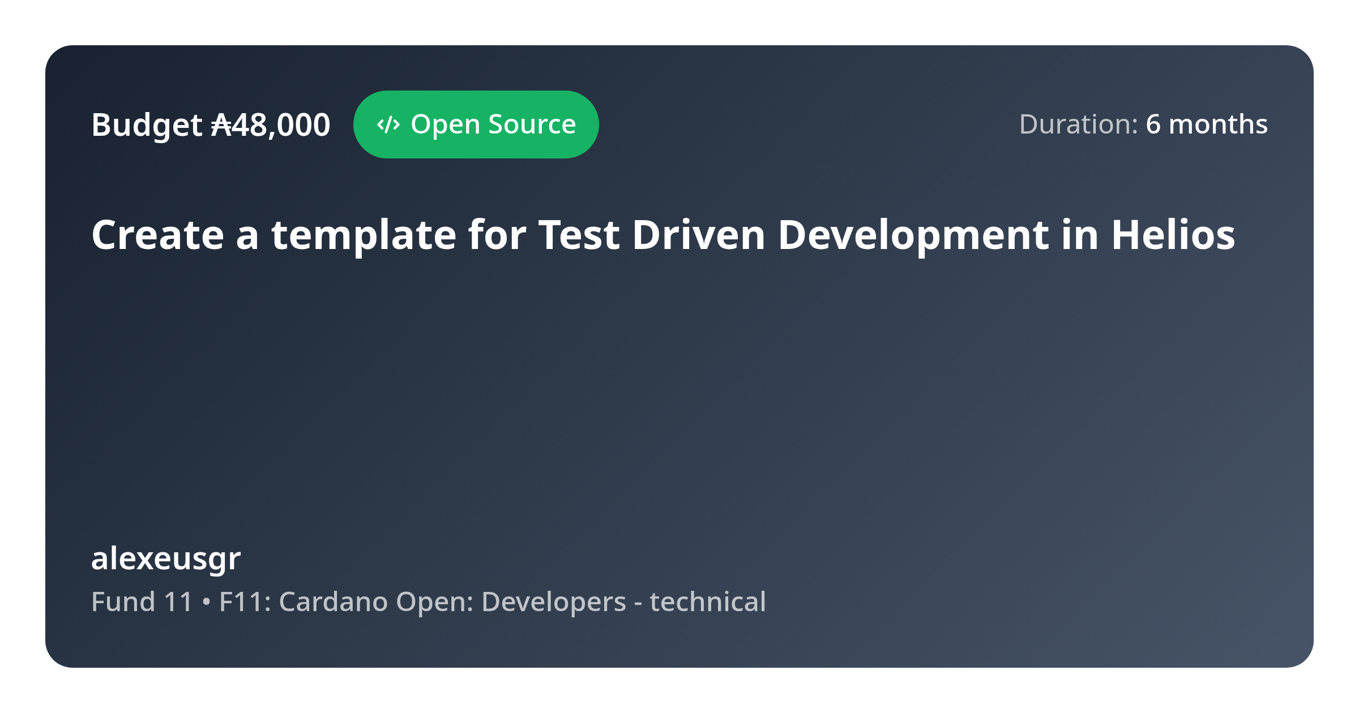Click Fund 11 Cardano Open Developers technical text
The image size is (1359, 713).
tap(429, 602)
